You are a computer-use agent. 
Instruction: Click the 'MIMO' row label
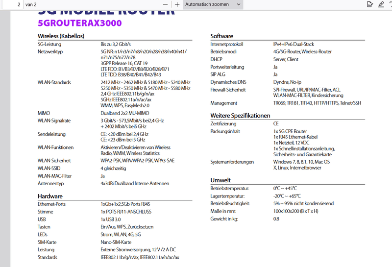click(44, 113)
